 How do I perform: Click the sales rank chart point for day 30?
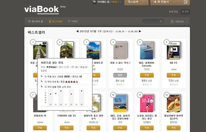coord(81,91)
